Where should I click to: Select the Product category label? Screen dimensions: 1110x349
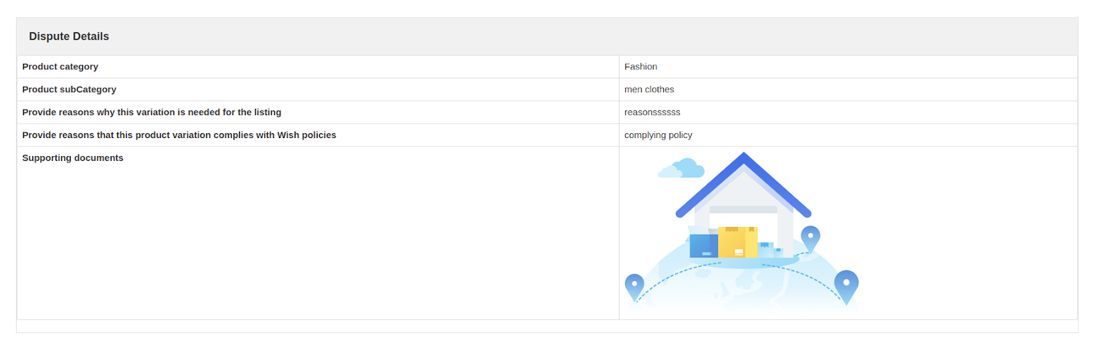(60, 67)
